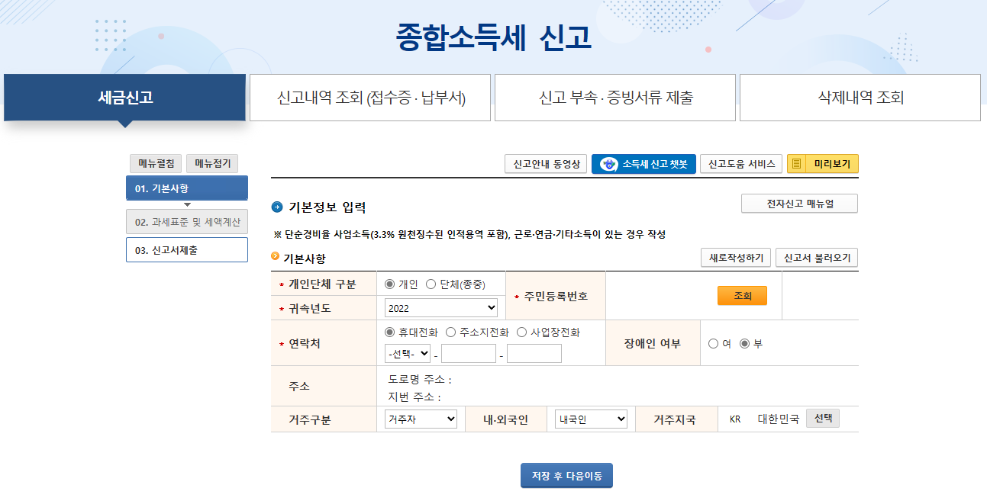Open the 거주구분 residency dropdown
Screen dimensions: 987x501
[421, 418]
